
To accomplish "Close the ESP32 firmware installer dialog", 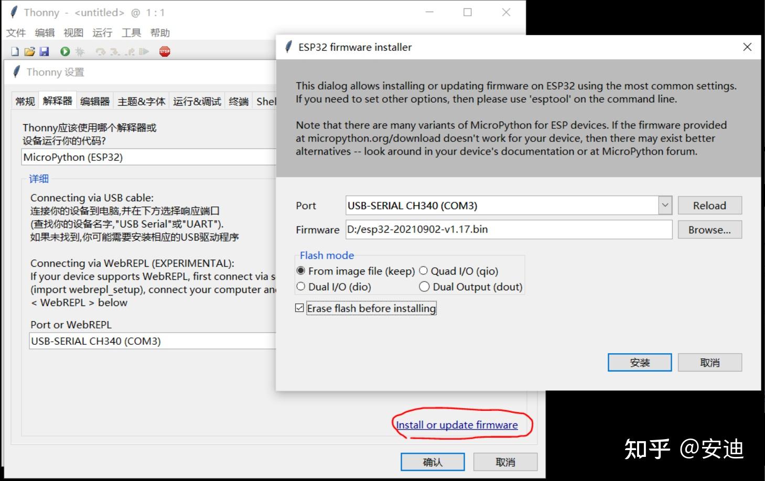I will click(x=747, y=47).
